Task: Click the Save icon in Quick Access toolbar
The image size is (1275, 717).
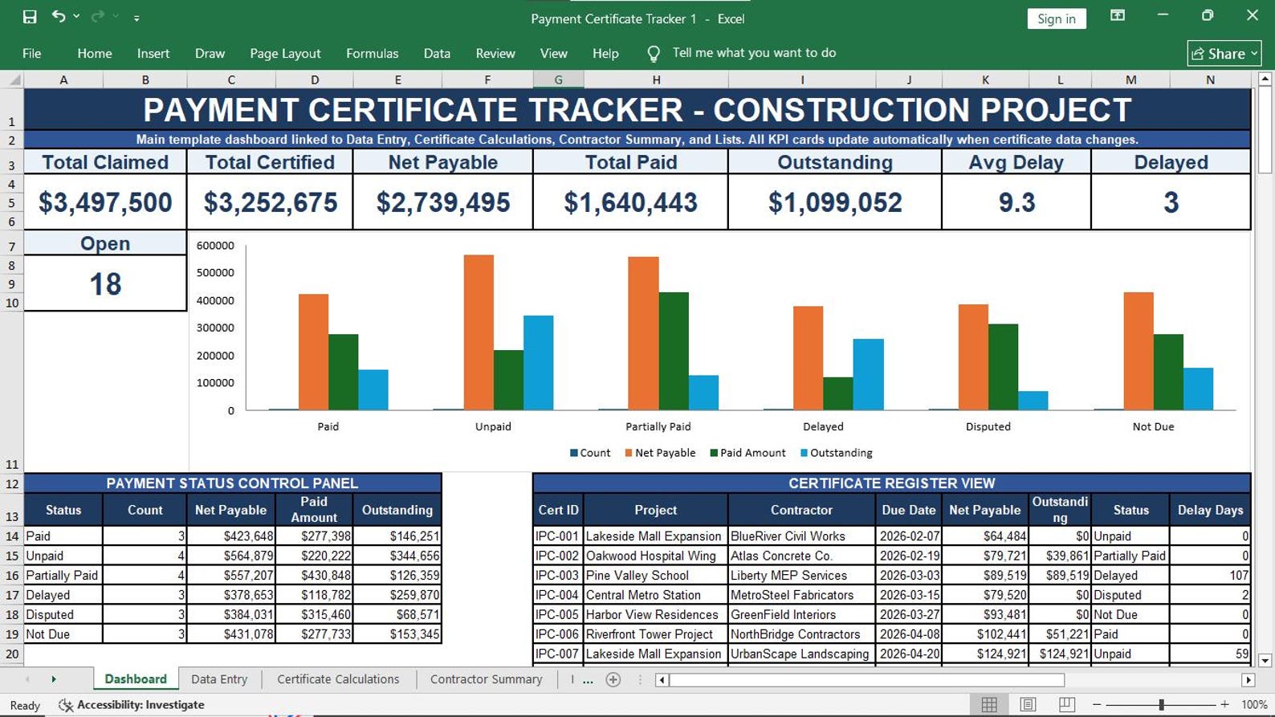Action: click(30, 16)
